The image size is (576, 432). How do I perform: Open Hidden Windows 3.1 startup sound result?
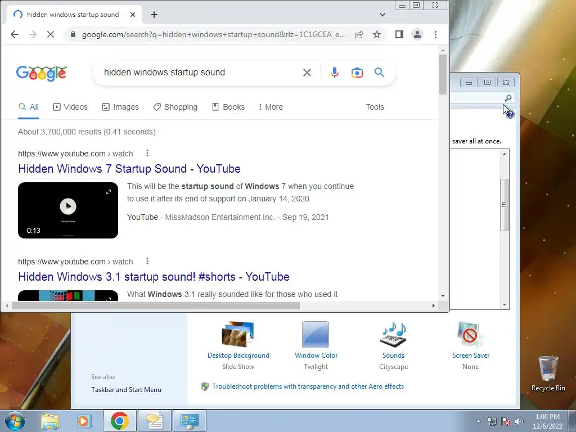coord(154,277)
